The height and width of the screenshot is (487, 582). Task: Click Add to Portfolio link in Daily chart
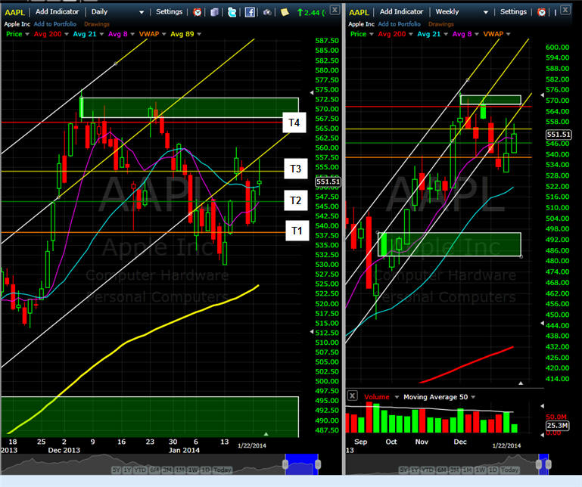point(55,24)
